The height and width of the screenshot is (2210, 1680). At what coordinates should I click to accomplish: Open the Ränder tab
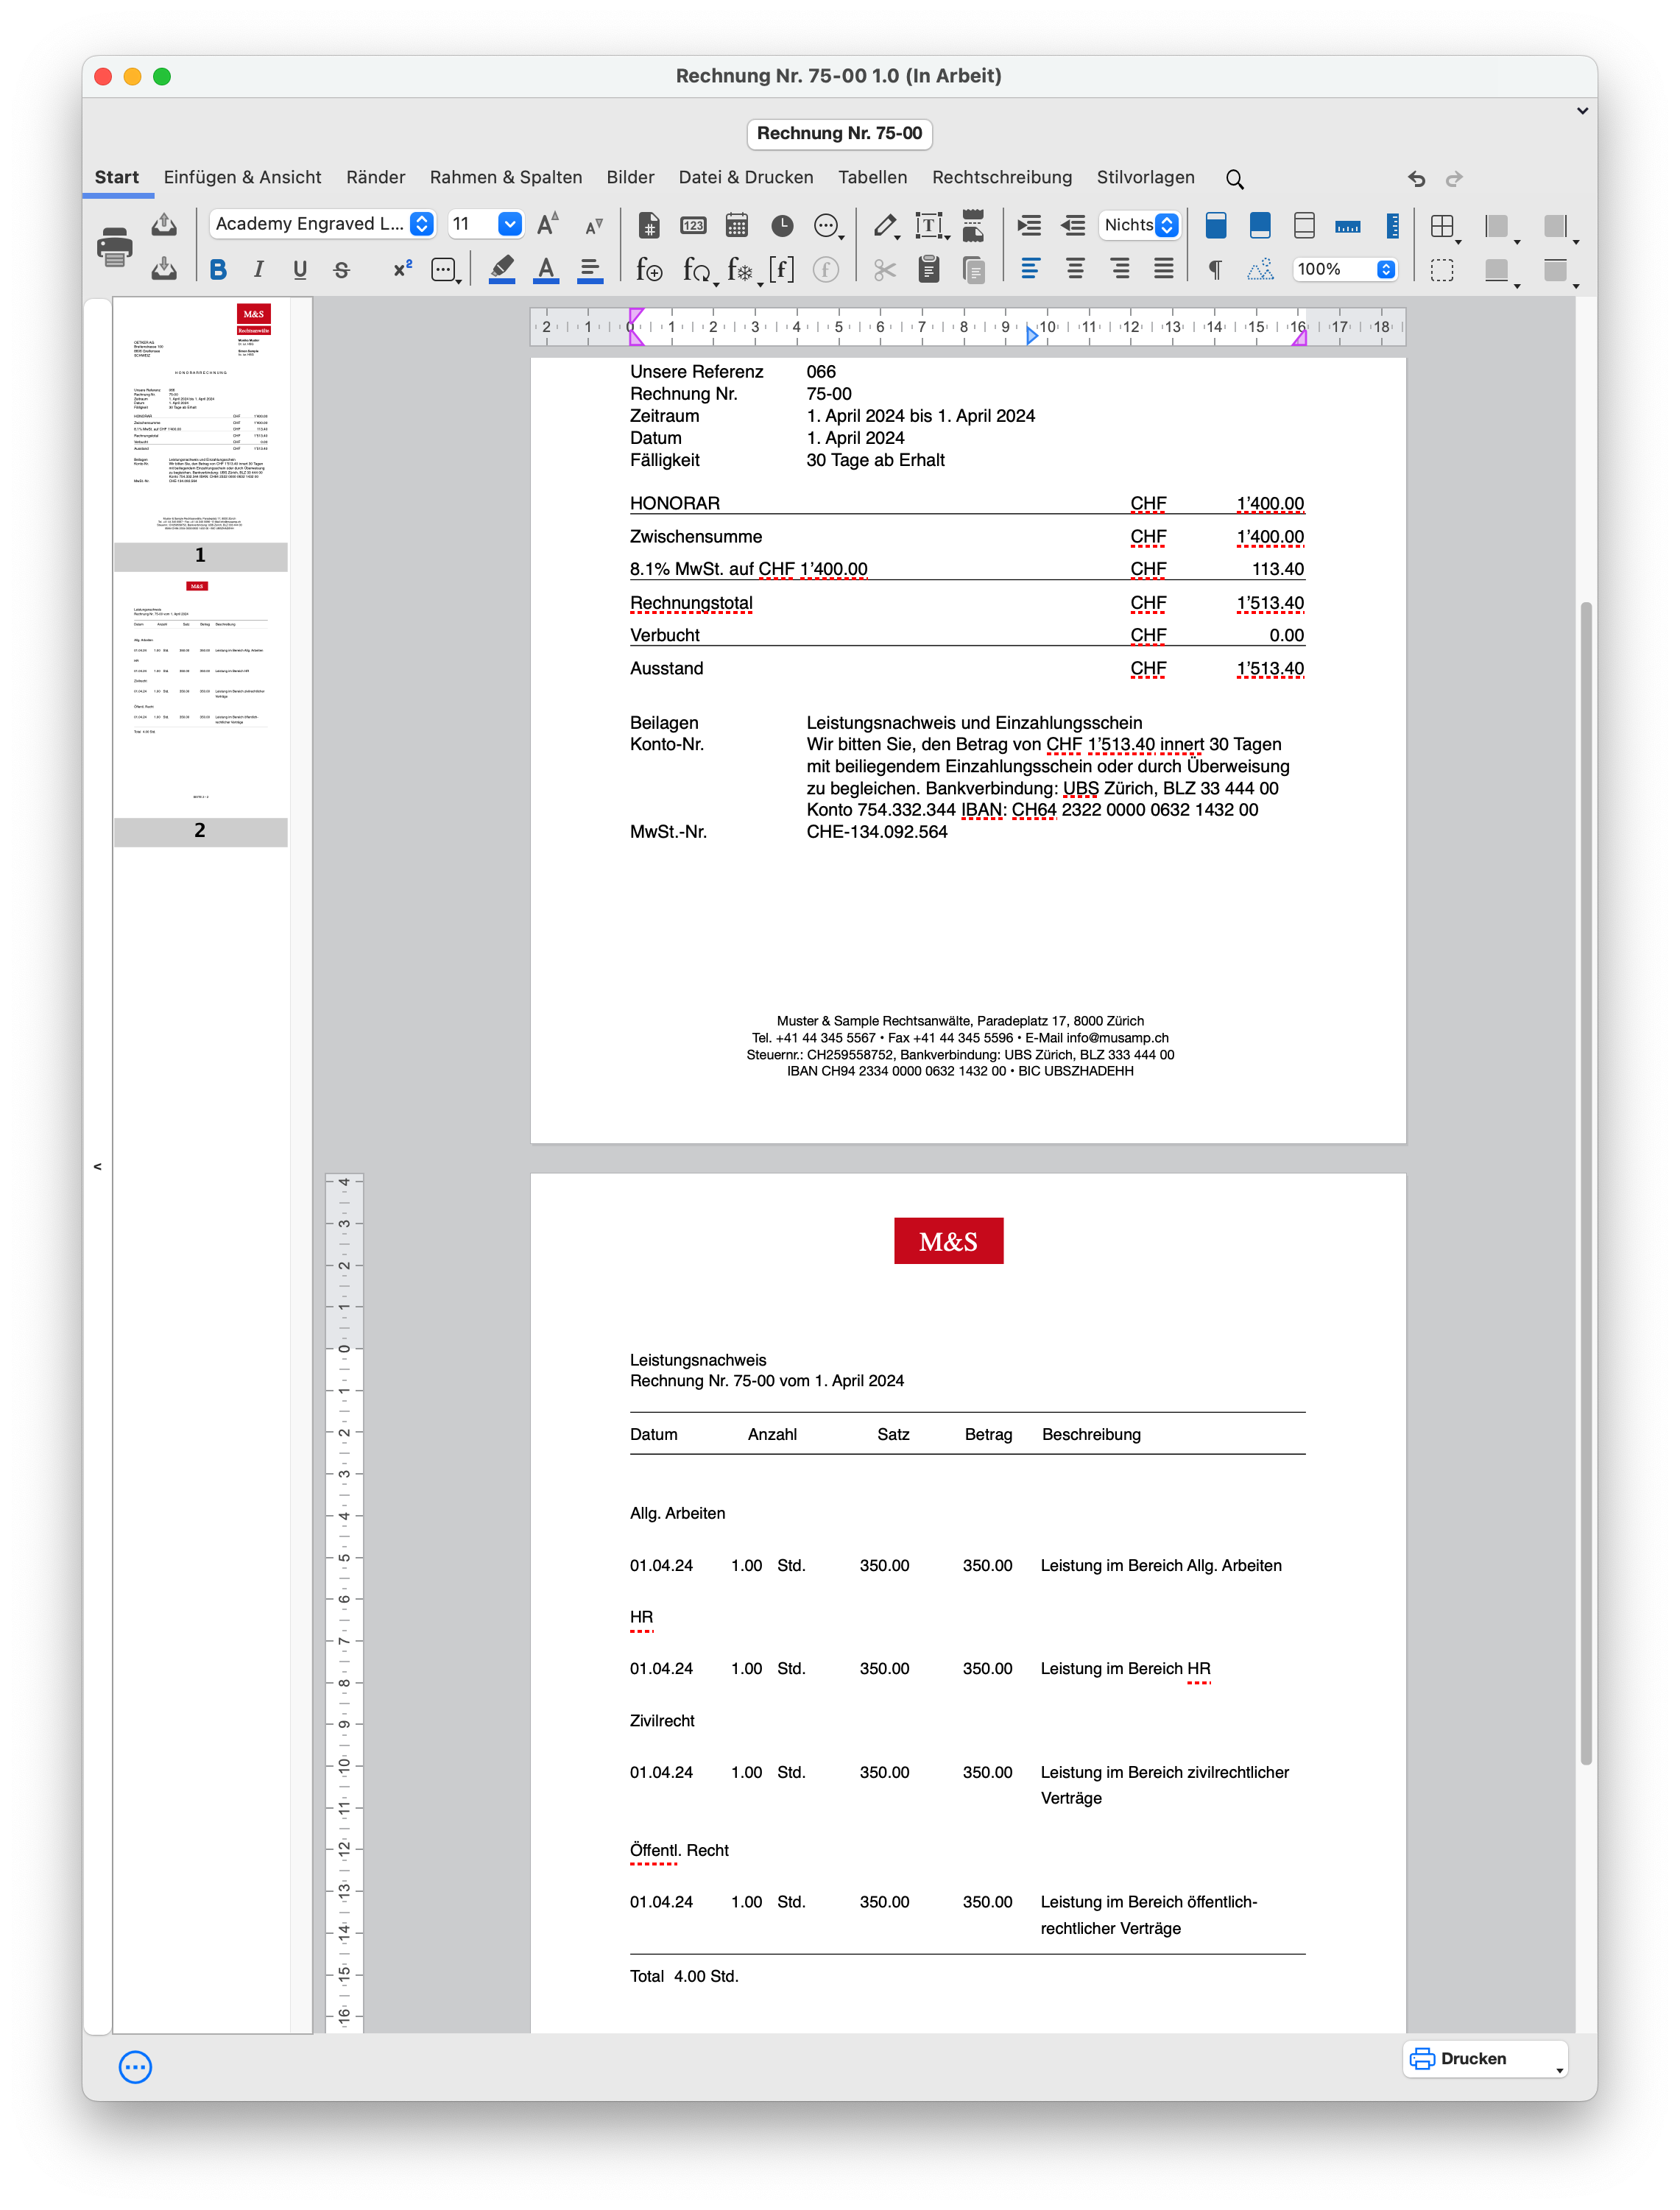[x=375, y=177]
